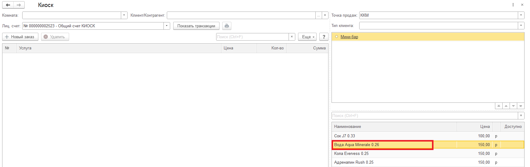Open the Клиент/Контрагент selection with the ellipsis button

319,15
